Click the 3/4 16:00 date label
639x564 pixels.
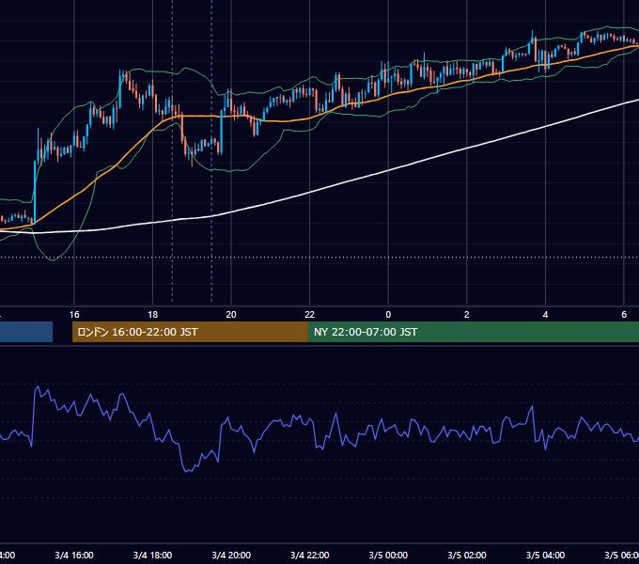coord(74,555)
